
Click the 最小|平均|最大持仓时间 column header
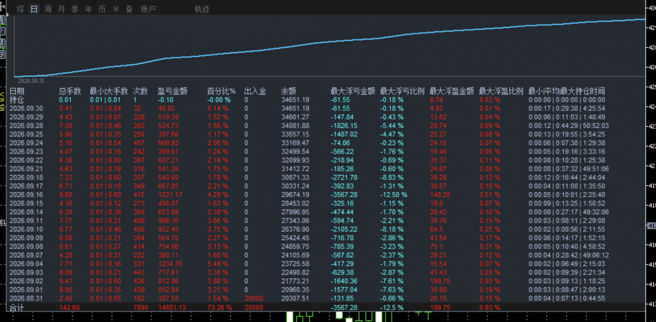[567, 91]
